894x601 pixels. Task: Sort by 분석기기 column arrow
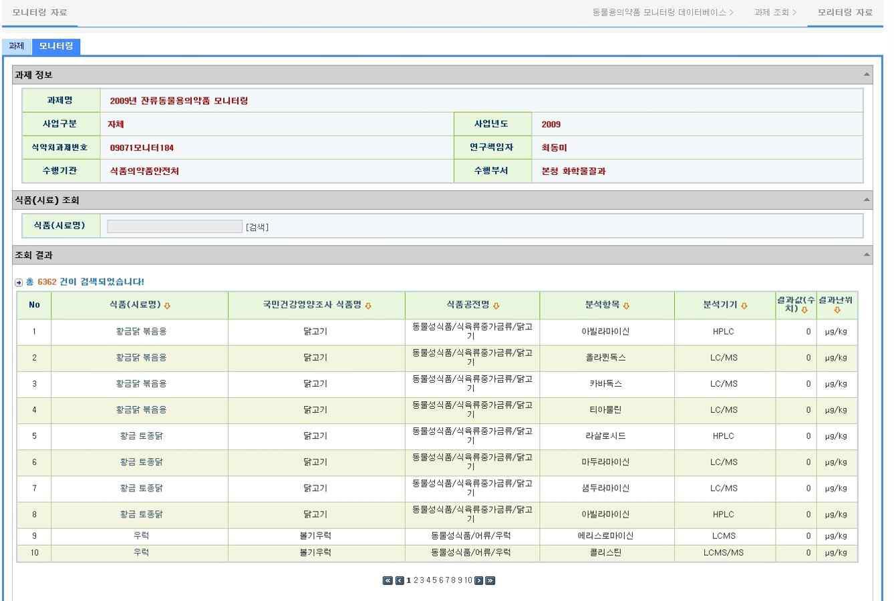(744, 306)
